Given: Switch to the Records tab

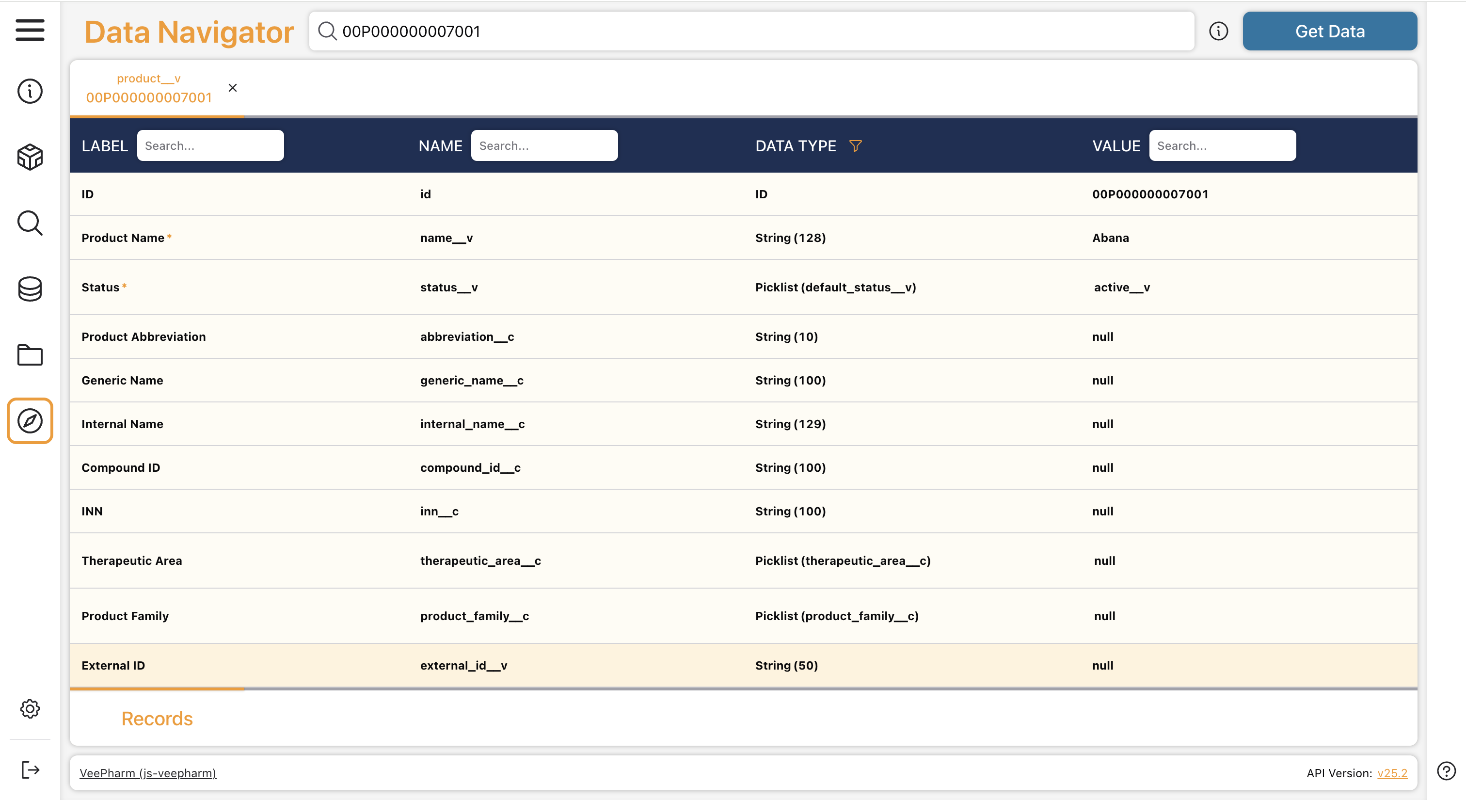Looking at the screenshot, I should tap(157, 719).
